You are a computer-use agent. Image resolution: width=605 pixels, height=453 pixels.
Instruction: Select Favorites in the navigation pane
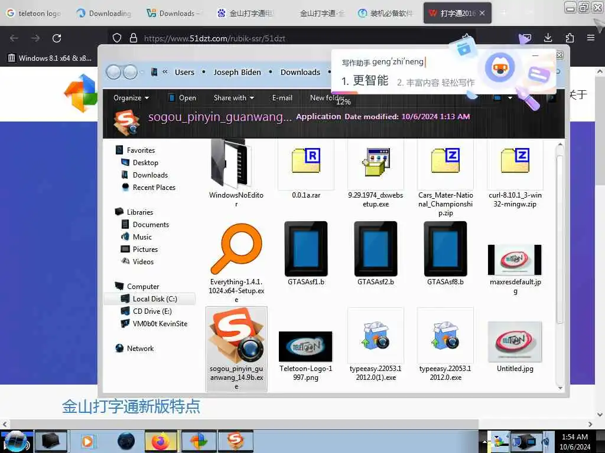click(x=135, y=150)
